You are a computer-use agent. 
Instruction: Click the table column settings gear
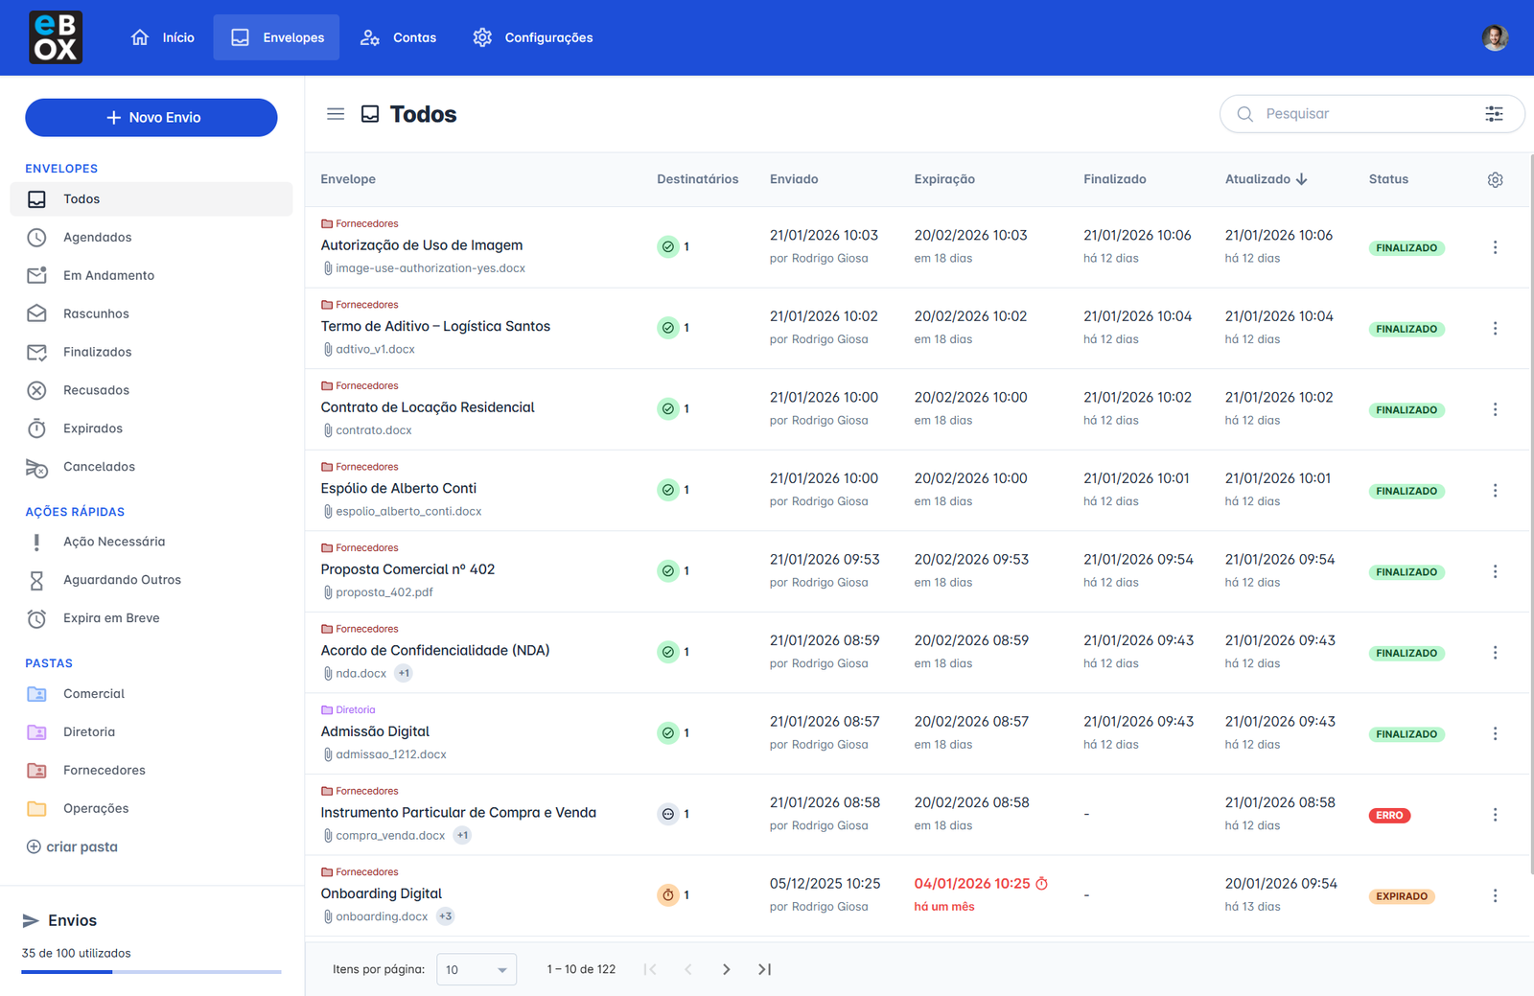pyautogui.click(x=1495, y=180)
